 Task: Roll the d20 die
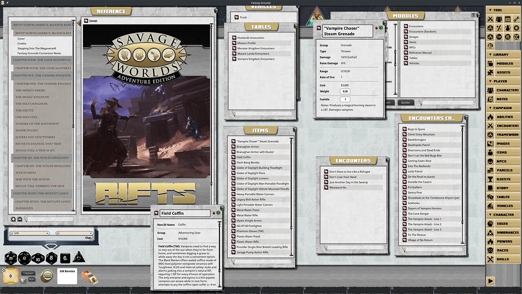11,258
